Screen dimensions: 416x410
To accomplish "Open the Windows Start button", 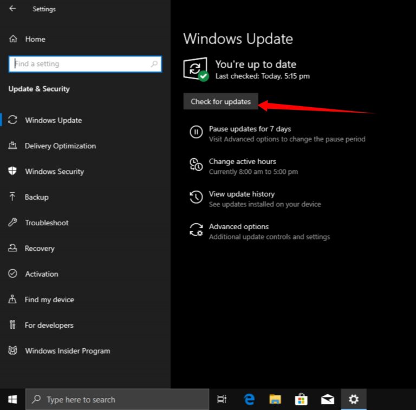I will pyautogui.click(x=12, y=399).
